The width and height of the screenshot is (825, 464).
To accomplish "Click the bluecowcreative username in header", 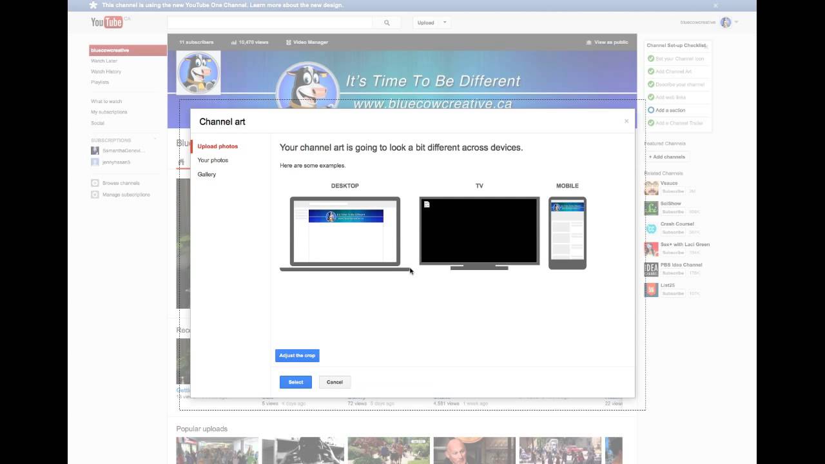I will coord(698,23).
